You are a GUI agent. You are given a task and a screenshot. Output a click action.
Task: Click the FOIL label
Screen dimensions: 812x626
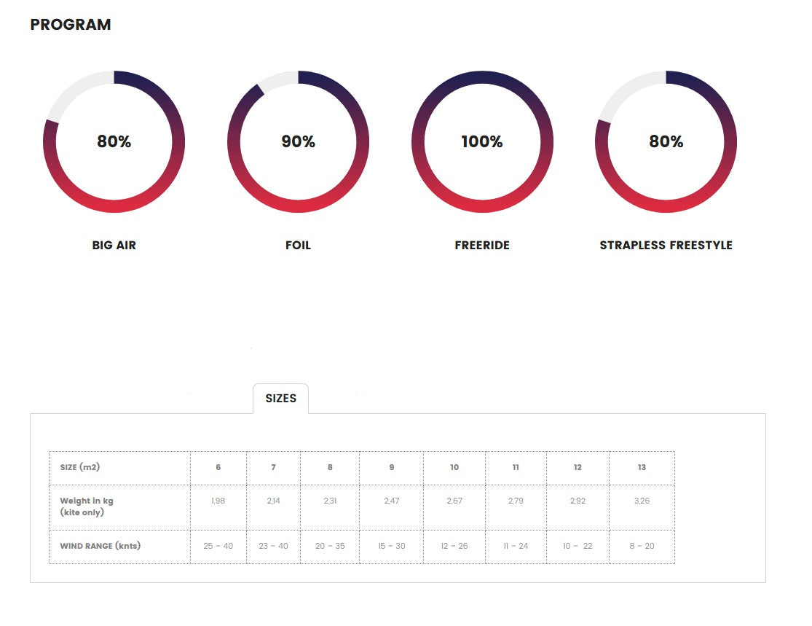298,246
